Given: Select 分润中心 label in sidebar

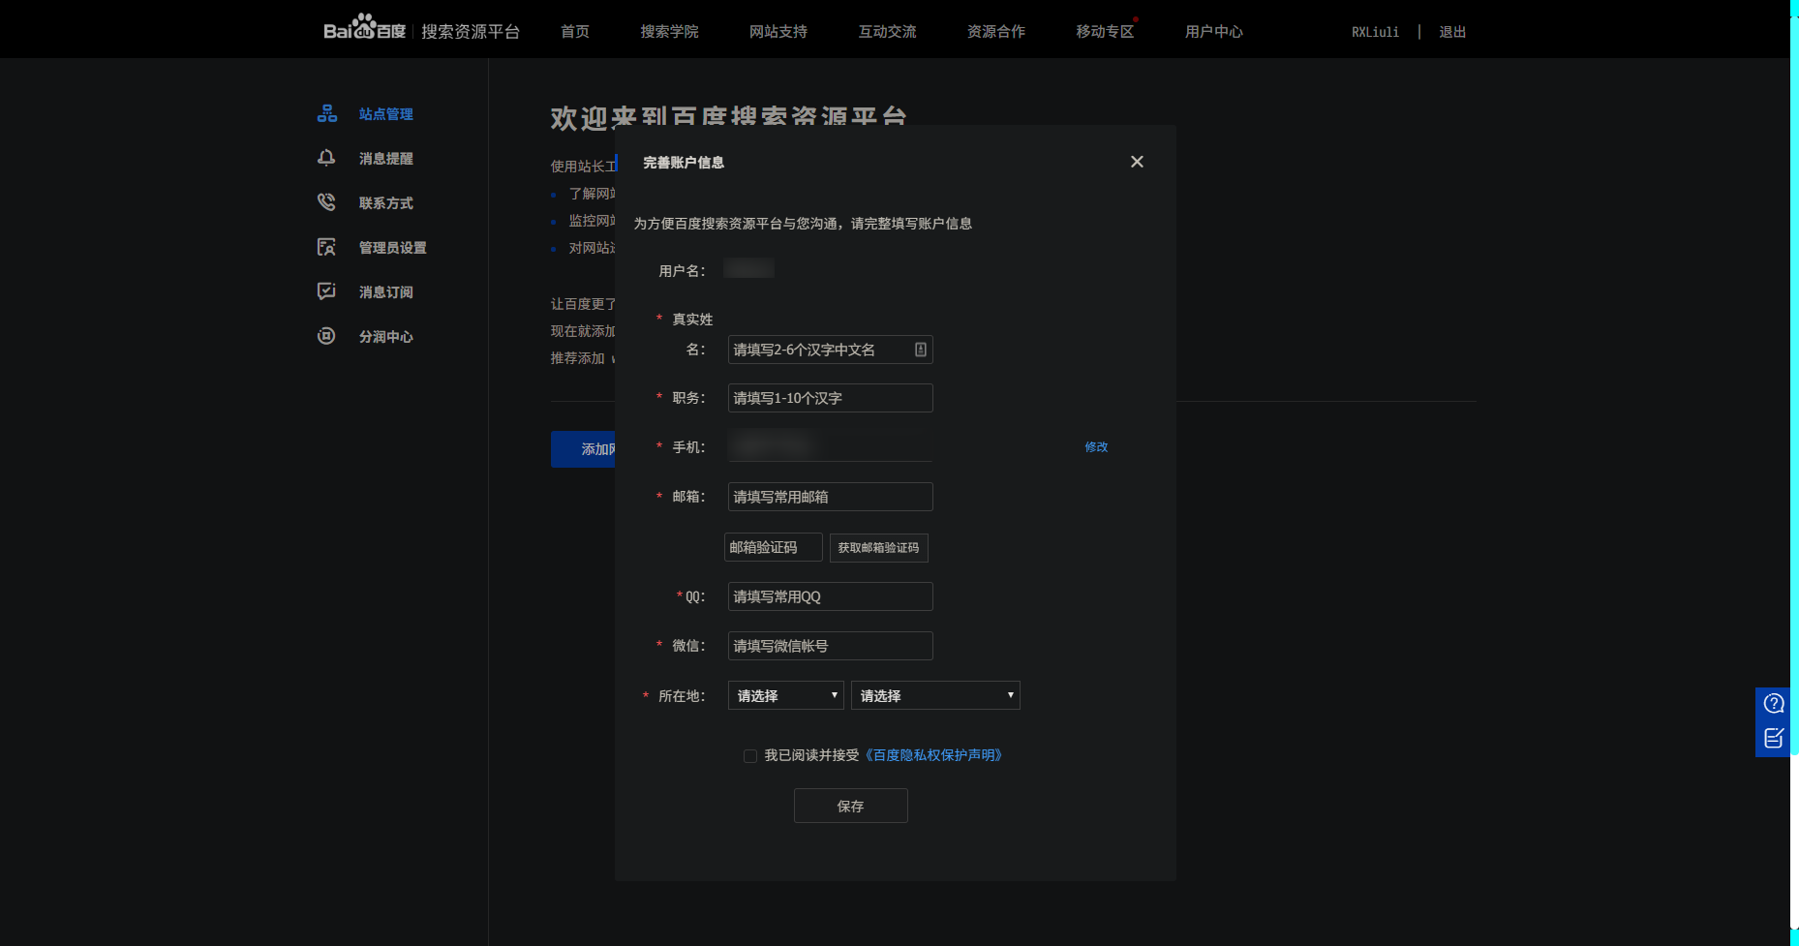Looking at the screenshot, I should (x=386, y=337).
